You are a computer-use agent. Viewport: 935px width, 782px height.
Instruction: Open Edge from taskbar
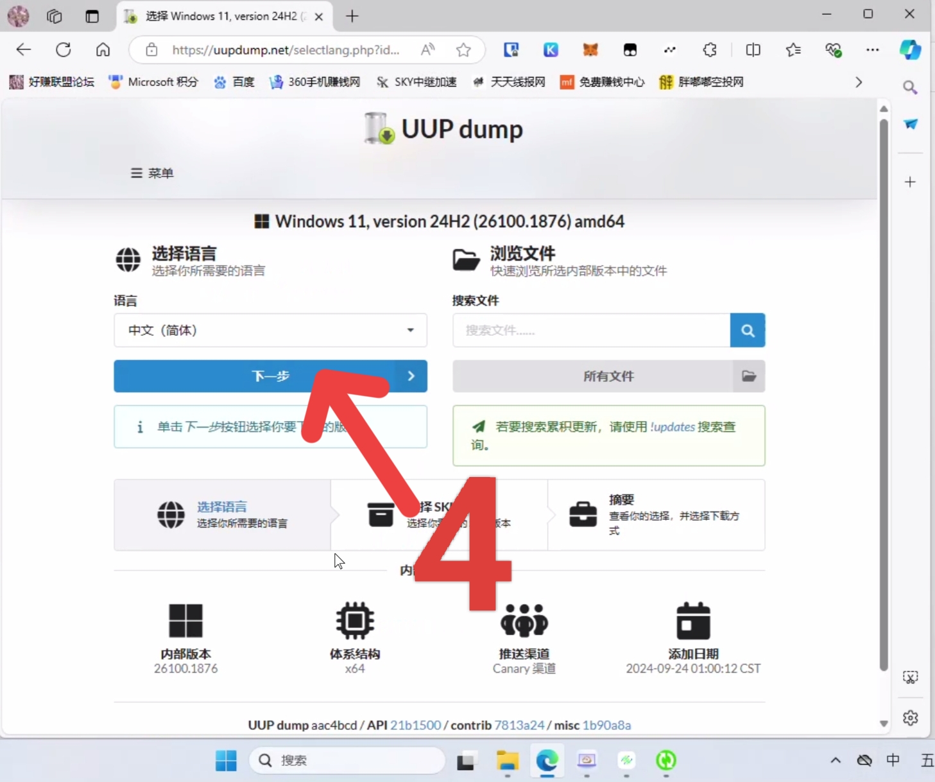(547, 760)
